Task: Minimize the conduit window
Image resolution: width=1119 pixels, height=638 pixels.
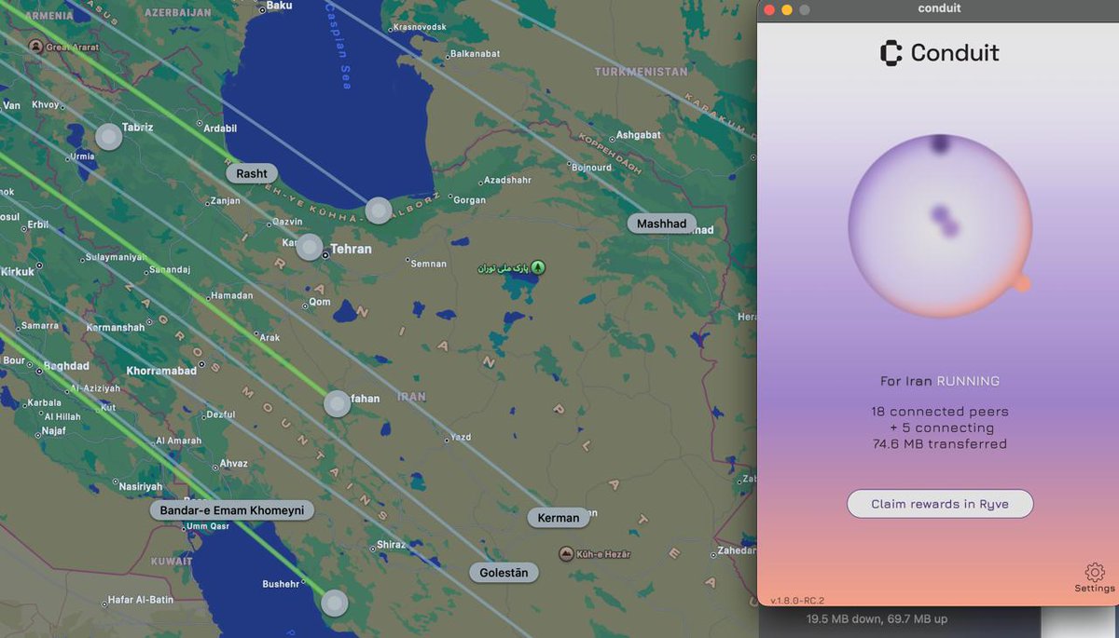Action: [x=787, y=9]
